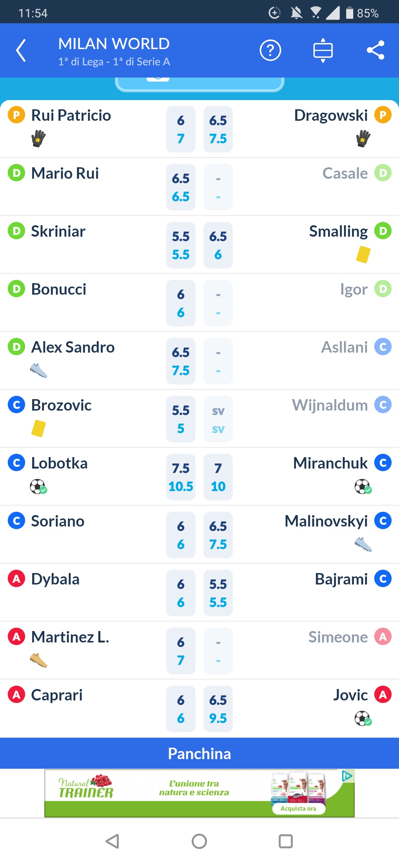Tap Rui Patricio's goalkeeper glove icon

38,138
